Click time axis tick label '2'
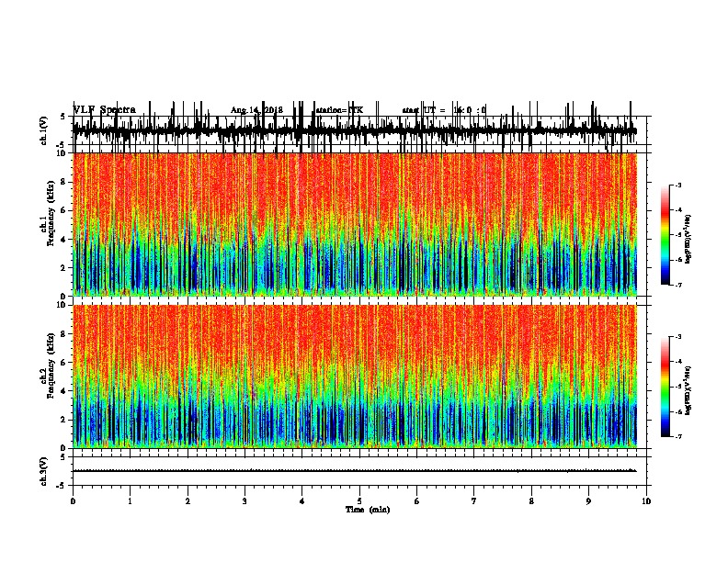Image resolution: width=728 pixels, height=562 pixels. [188, 501]
